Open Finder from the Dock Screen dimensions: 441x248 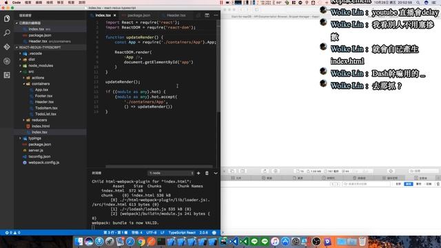79,242
